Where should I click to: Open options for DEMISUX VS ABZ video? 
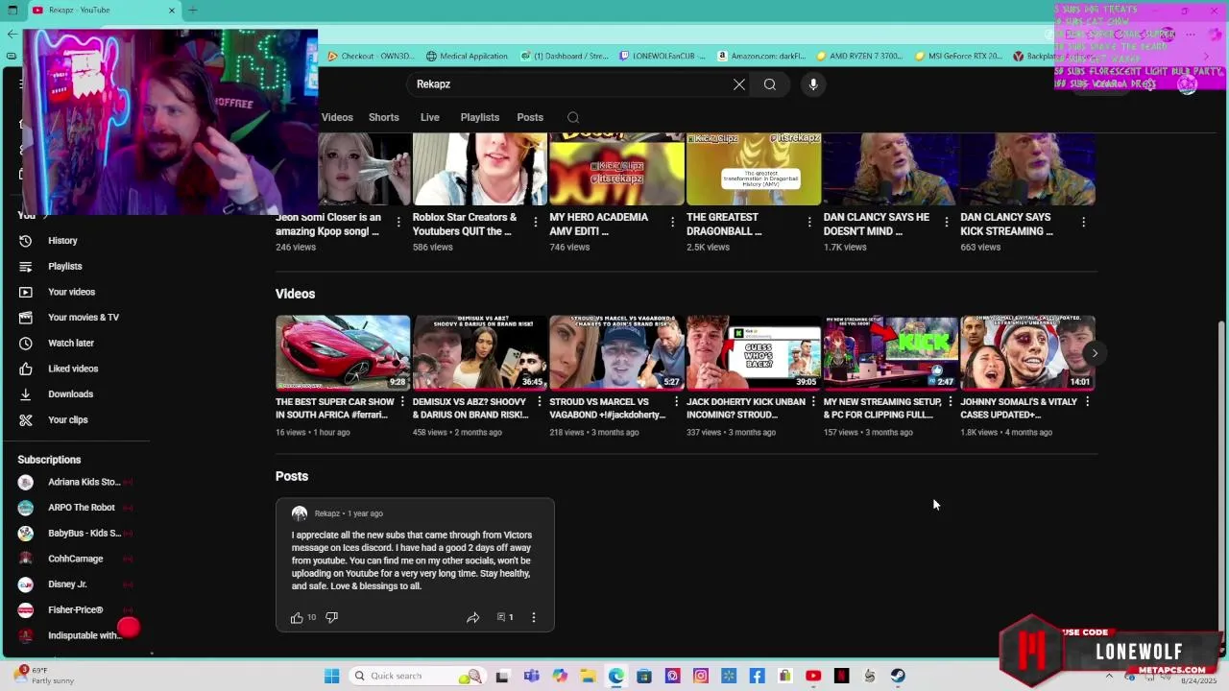[x=540, y=402]
